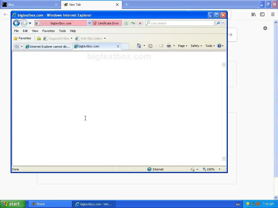
Task: Click the Mypal search go arrow
Action: tap(230, 35)
